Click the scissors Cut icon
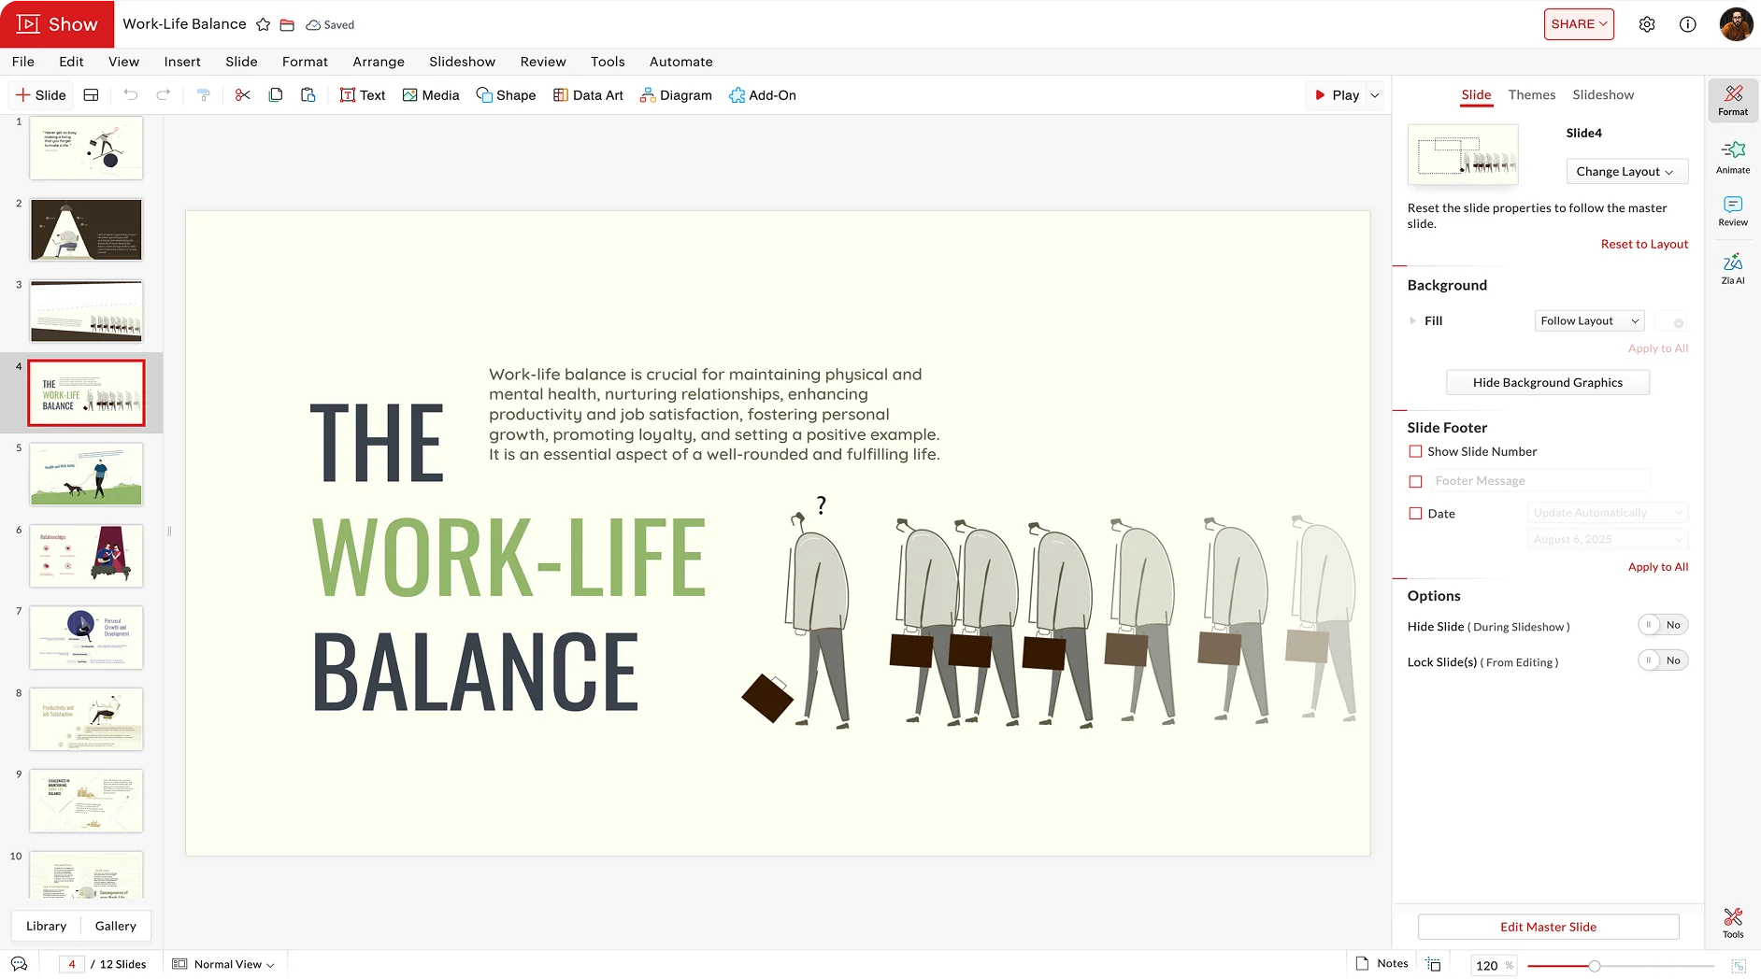This screenshot has width=1761, height=979. 242,95
